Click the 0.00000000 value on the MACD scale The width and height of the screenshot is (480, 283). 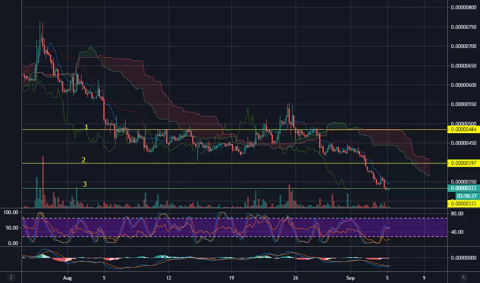(464, 258)
